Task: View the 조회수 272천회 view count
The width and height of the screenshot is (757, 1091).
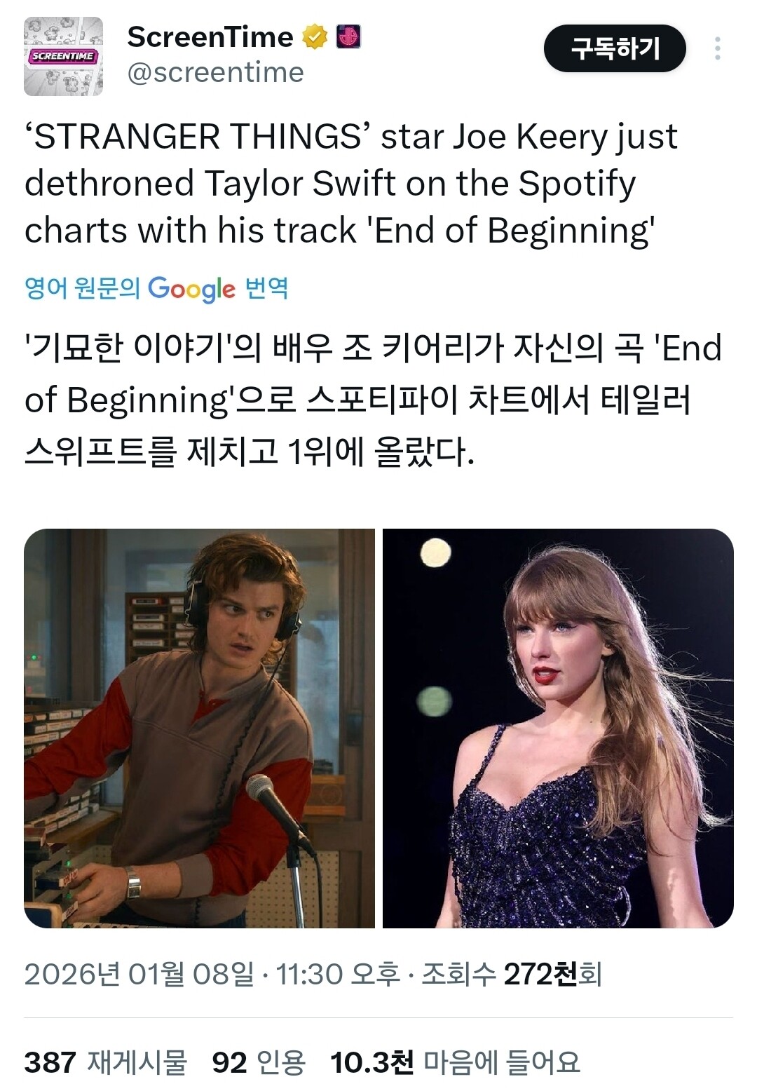Action: click(512, 974)
